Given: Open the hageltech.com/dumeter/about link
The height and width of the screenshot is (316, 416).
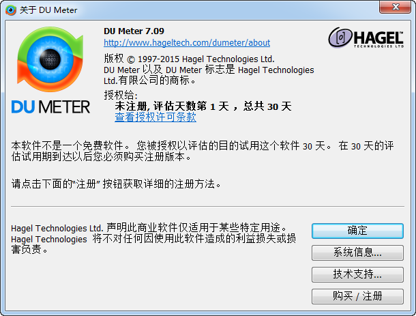Looking at the screenshot, I should [x=187, y=42].
